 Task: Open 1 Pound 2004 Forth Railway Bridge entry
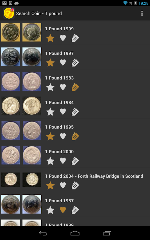(75, 180)
